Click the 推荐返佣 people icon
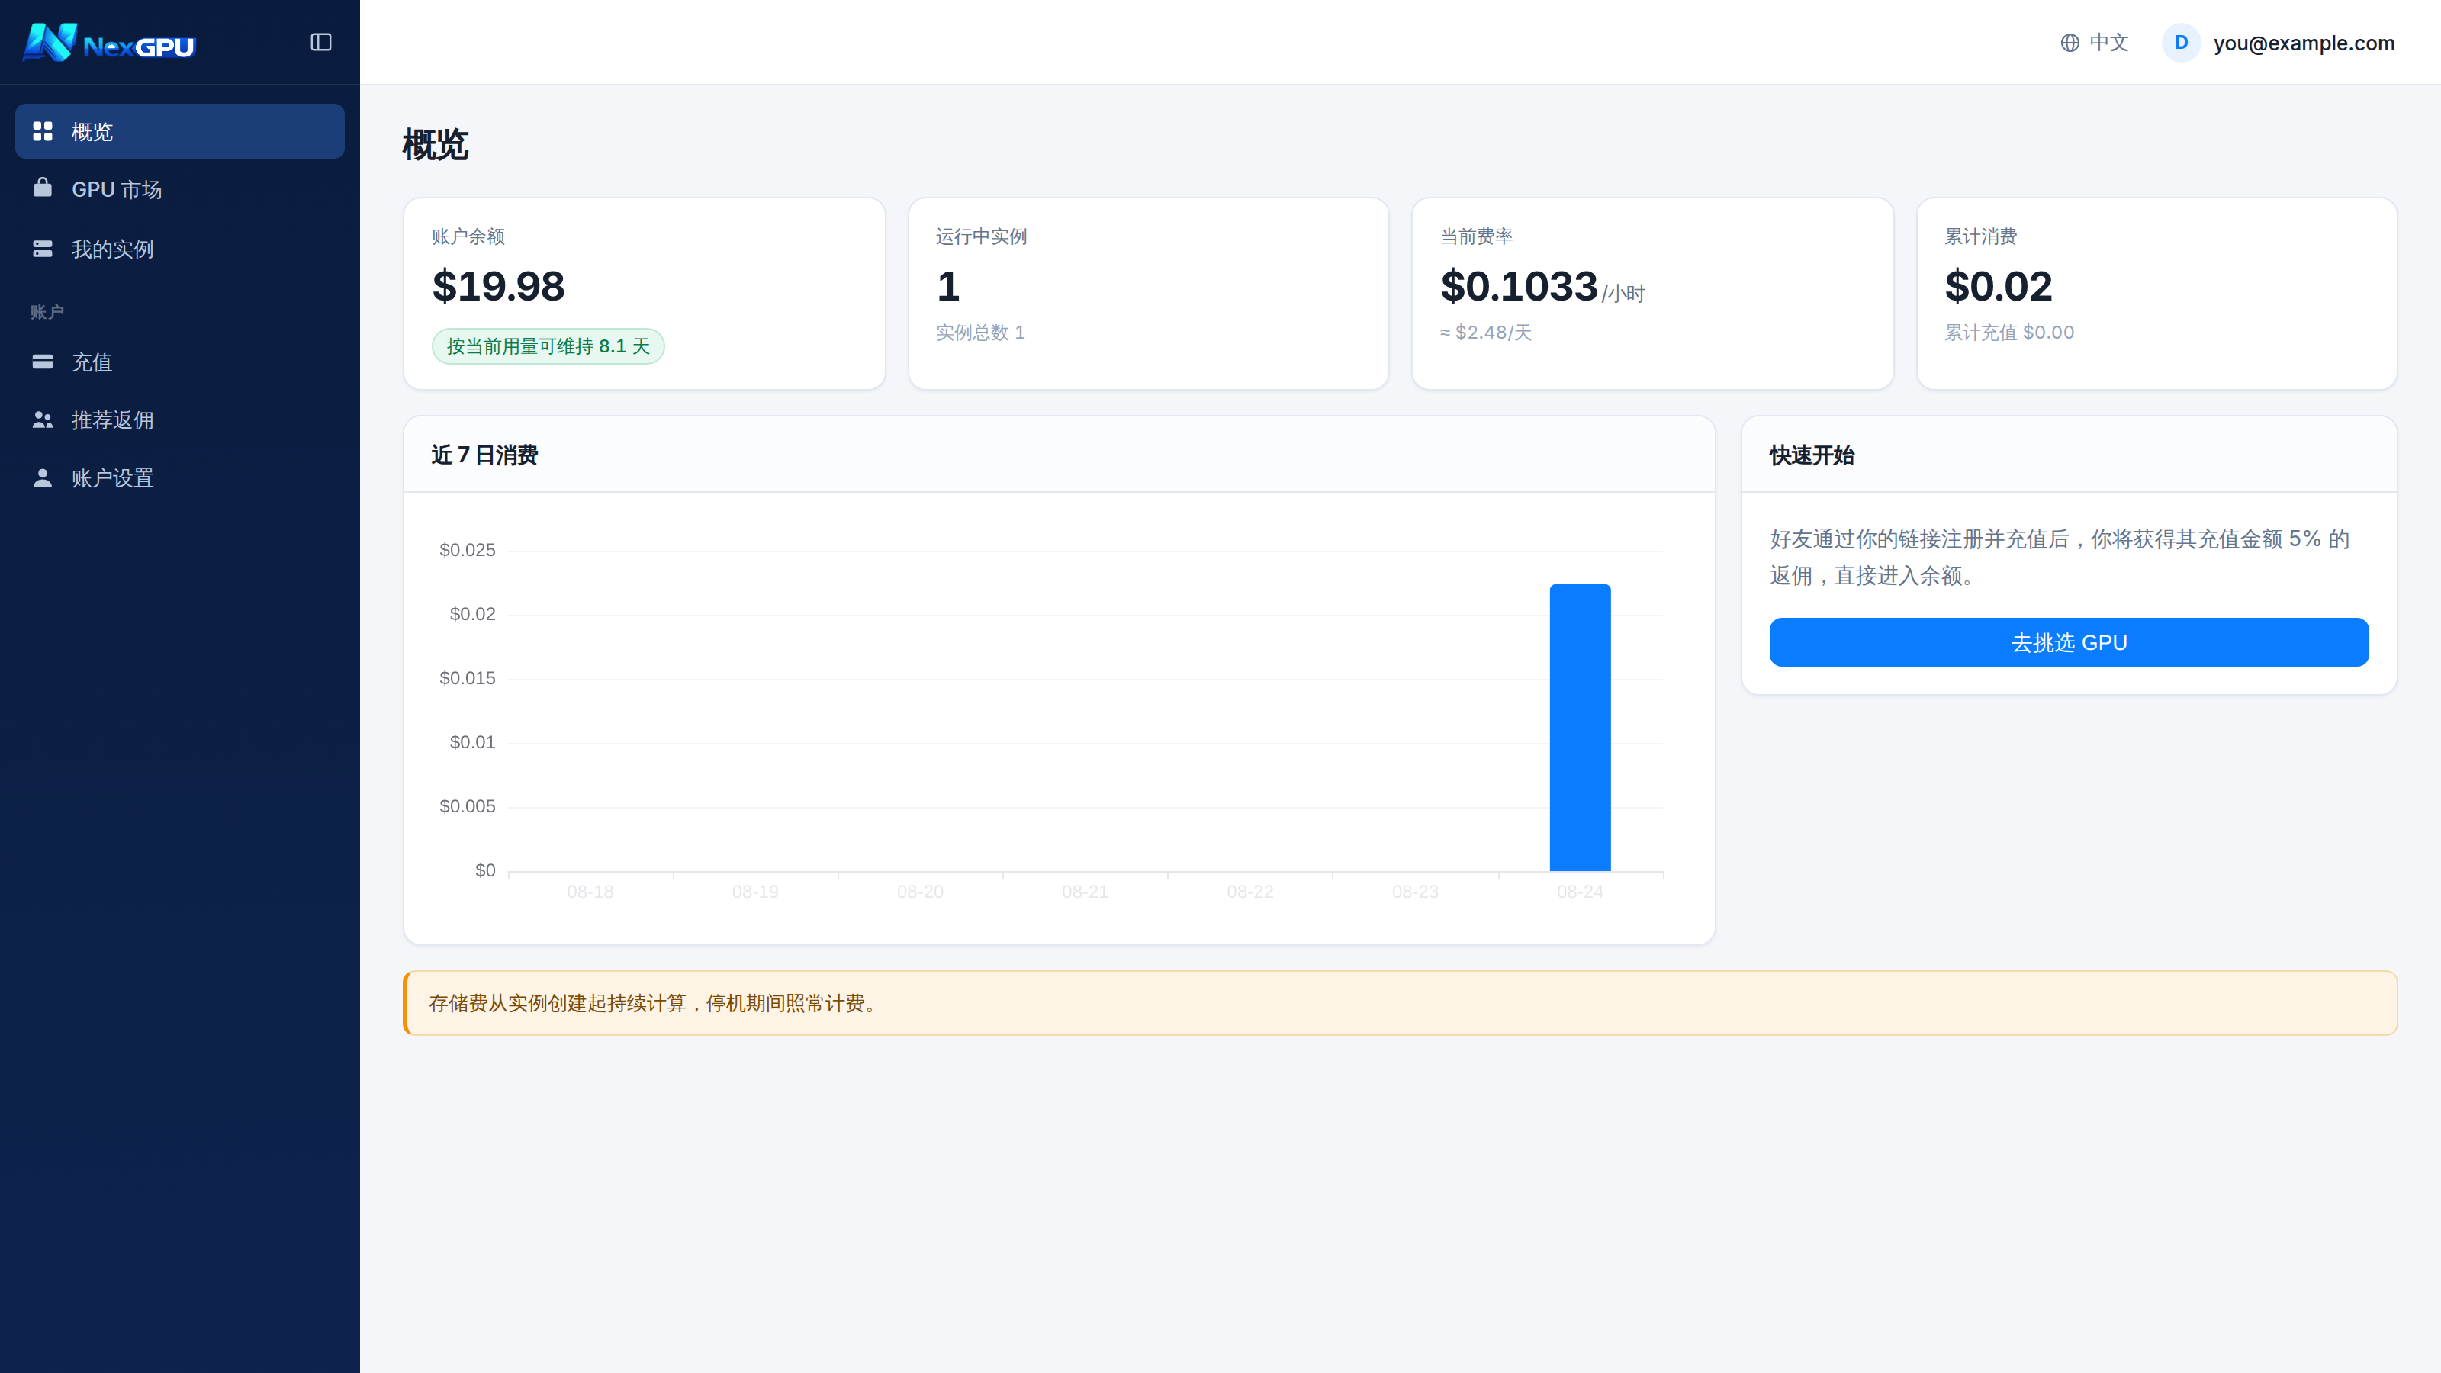The width and height of the screenshot is (2441, 1373). [x=43, y=420]
